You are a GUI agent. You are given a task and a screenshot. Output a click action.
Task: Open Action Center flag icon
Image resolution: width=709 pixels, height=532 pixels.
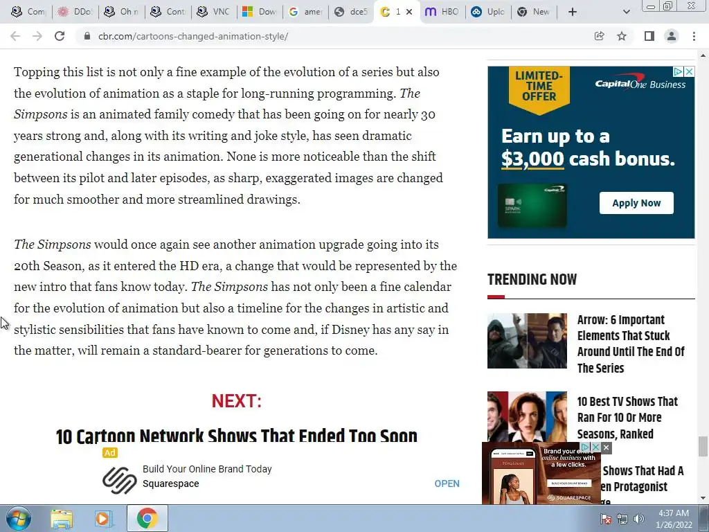[x=605, y=519]
